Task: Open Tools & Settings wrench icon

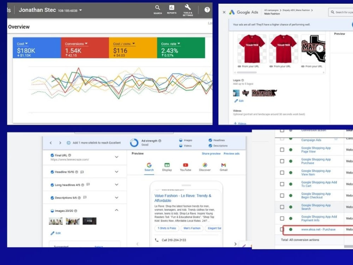Action: (188, 10)
